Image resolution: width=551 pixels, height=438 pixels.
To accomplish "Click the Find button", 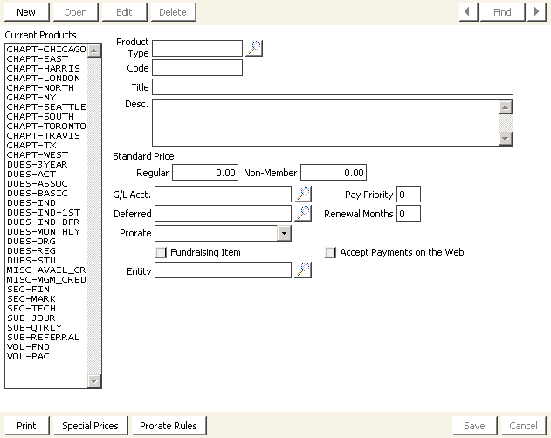I will (x=502, y=12).
